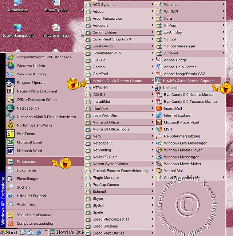233x236 pixels.
Task: Open the FileZilla program folder
Action: 119,60
